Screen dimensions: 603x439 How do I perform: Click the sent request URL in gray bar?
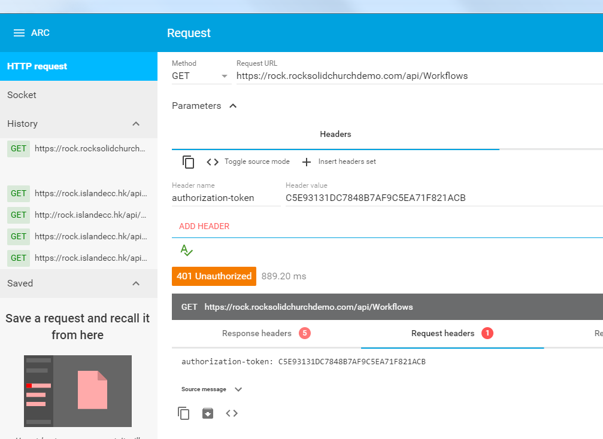(x=308, y=307)
